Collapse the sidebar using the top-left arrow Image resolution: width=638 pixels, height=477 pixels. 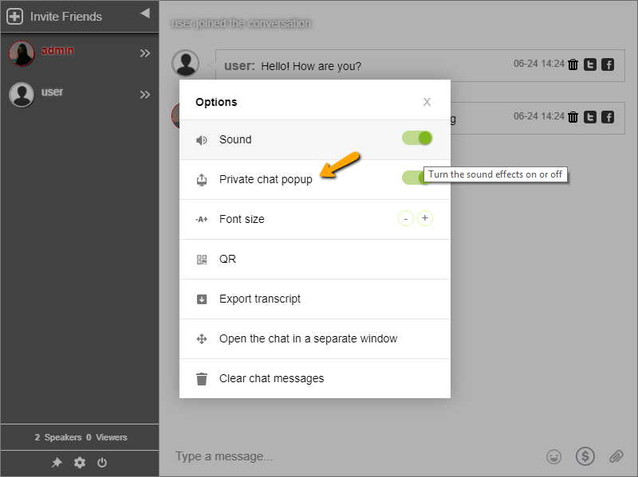[144, 13]
